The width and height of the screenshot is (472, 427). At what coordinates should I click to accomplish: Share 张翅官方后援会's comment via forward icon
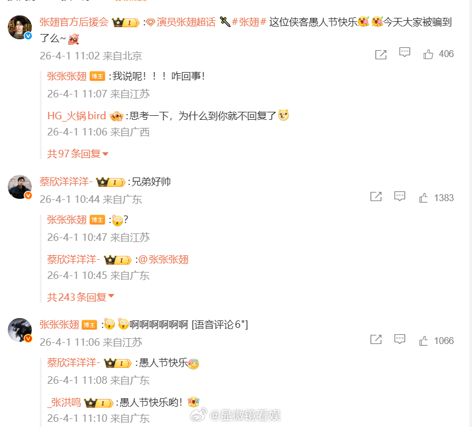(x=381, y=55)
